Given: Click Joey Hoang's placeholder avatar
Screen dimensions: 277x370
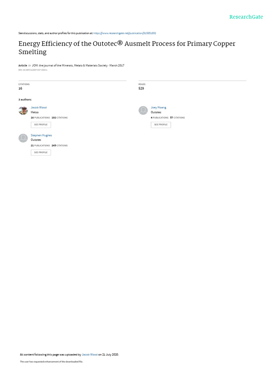Looking at the screenshot, I should 143,111.
